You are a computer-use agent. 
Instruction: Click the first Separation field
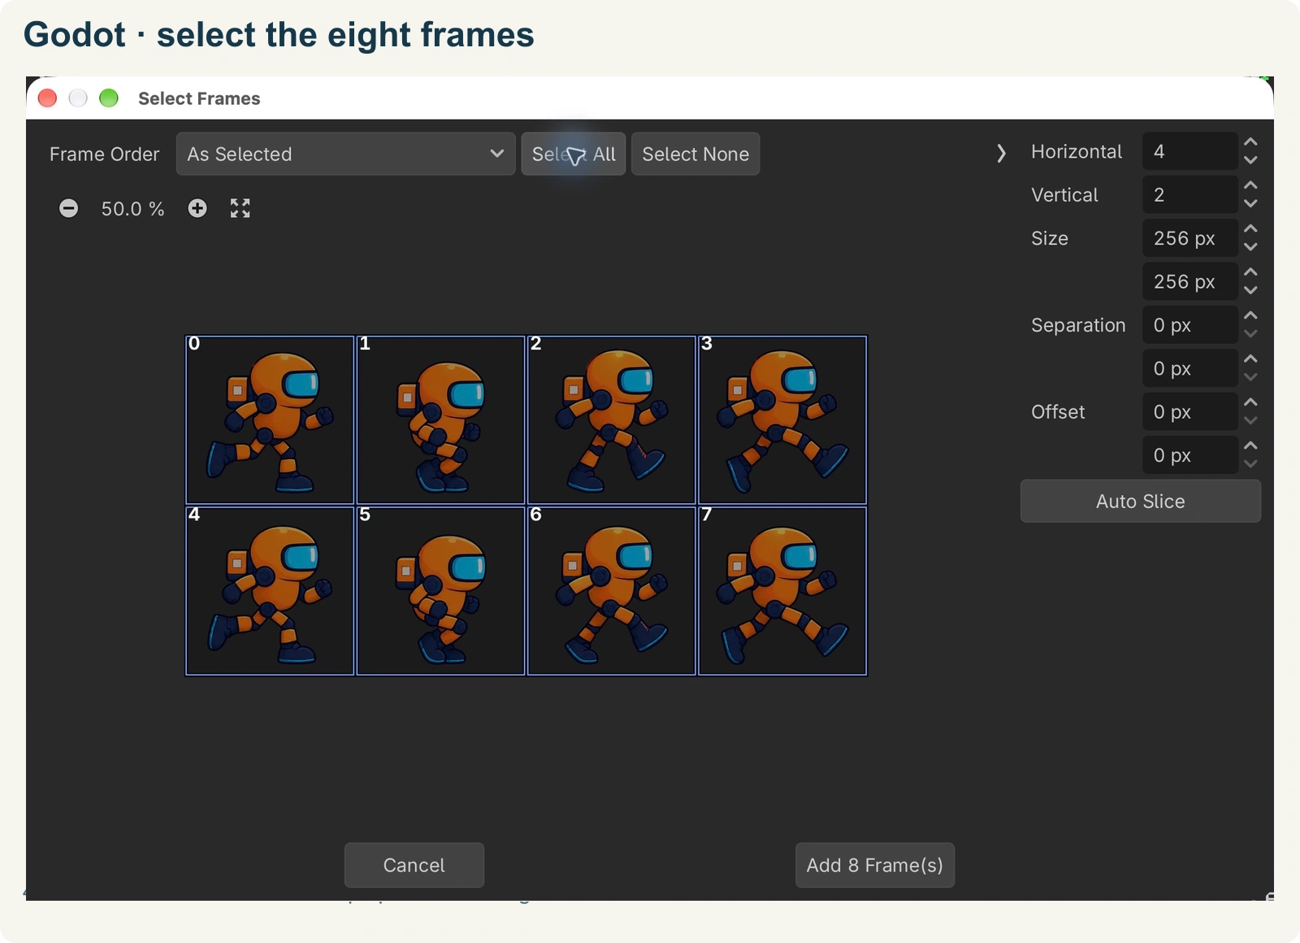point(1190,325)
